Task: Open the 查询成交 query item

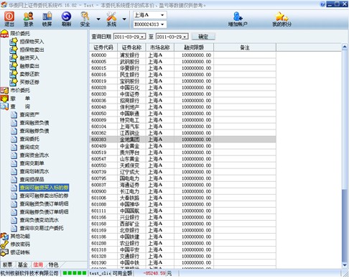Action: tap(29, 147)
